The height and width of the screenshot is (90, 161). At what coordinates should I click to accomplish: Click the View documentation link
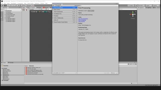83,19
